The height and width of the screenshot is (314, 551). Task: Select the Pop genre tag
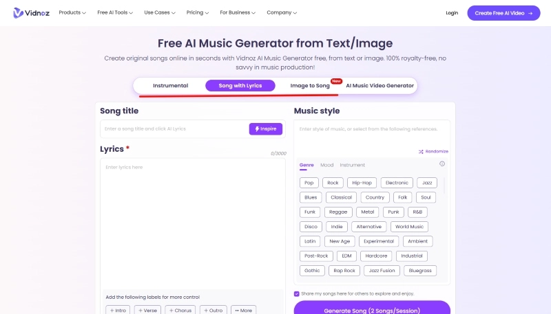coord(309,183)
